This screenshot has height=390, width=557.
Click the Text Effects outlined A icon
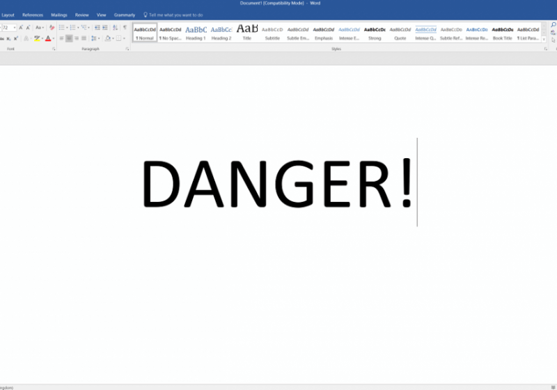[x=26, y=38]
